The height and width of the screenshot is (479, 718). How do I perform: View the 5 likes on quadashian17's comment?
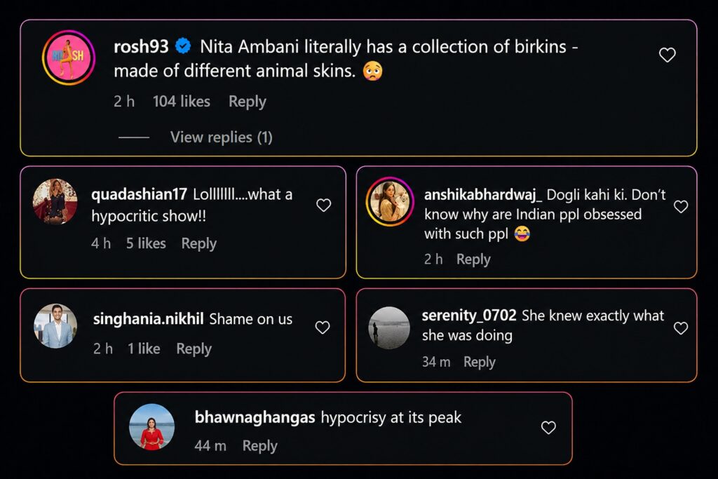coord(146,243)
